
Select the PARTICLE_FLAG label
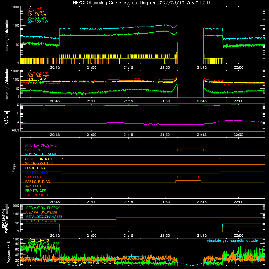pyautogui.click(x=38, y=182)
